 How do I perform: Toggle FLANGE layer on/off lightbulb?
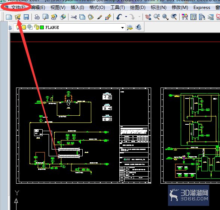click(x=18, y=27)
